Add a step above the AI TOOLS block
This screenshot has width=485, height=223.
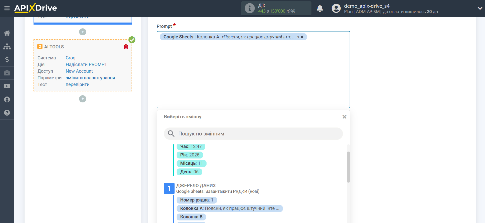83,32
